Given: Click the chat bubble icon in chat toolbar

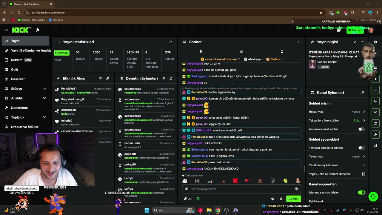Looking at the screenshot, I should coord(241,52).
